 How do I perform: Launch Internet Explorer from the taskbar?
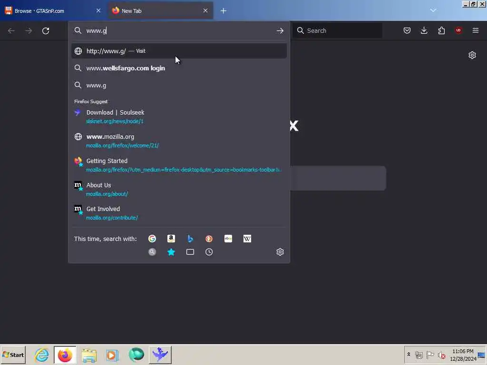click(x=42, y=355)
